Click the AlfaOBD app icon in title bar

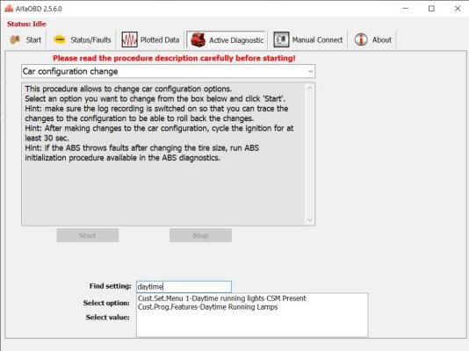tap(9, 9)
